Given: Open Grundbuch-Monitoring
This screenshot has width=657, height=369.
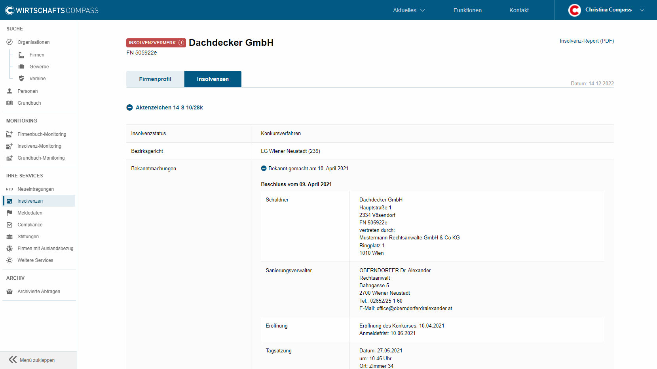Looking at the screenshot, I should [41, 158].
